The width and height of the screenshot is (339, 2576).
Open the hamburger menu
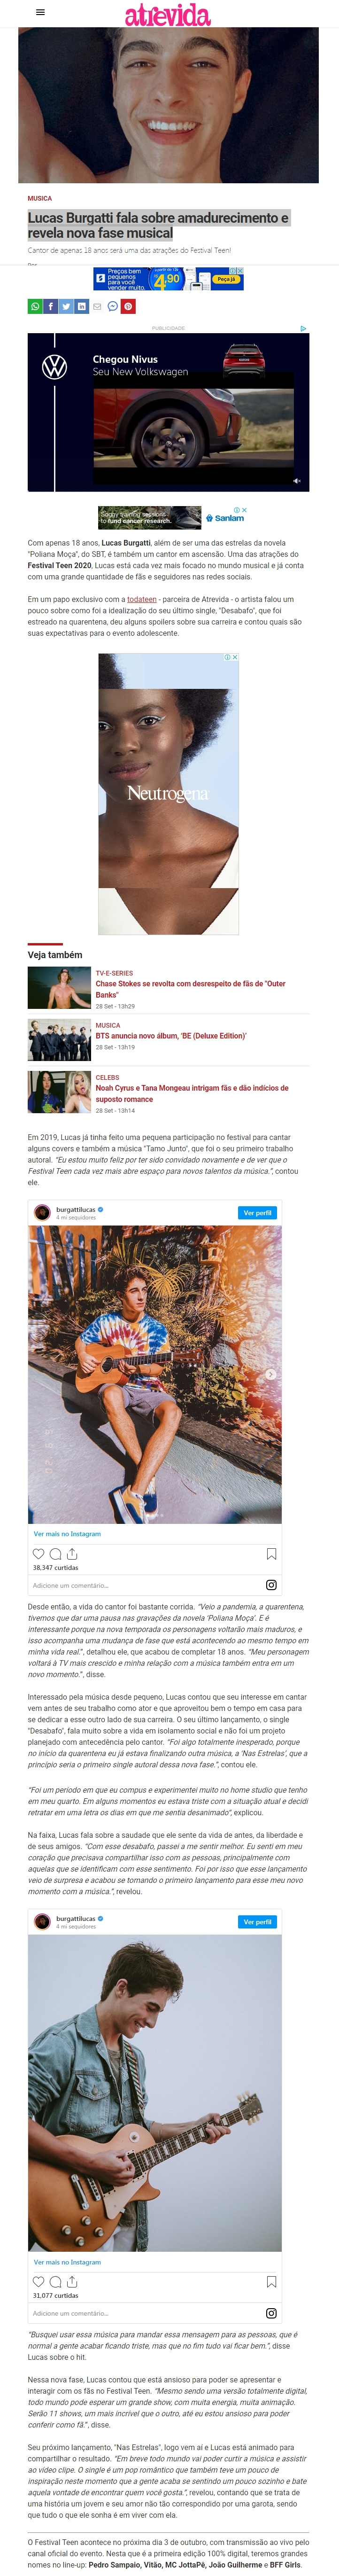pyautogui.click(x=40, y=13)
